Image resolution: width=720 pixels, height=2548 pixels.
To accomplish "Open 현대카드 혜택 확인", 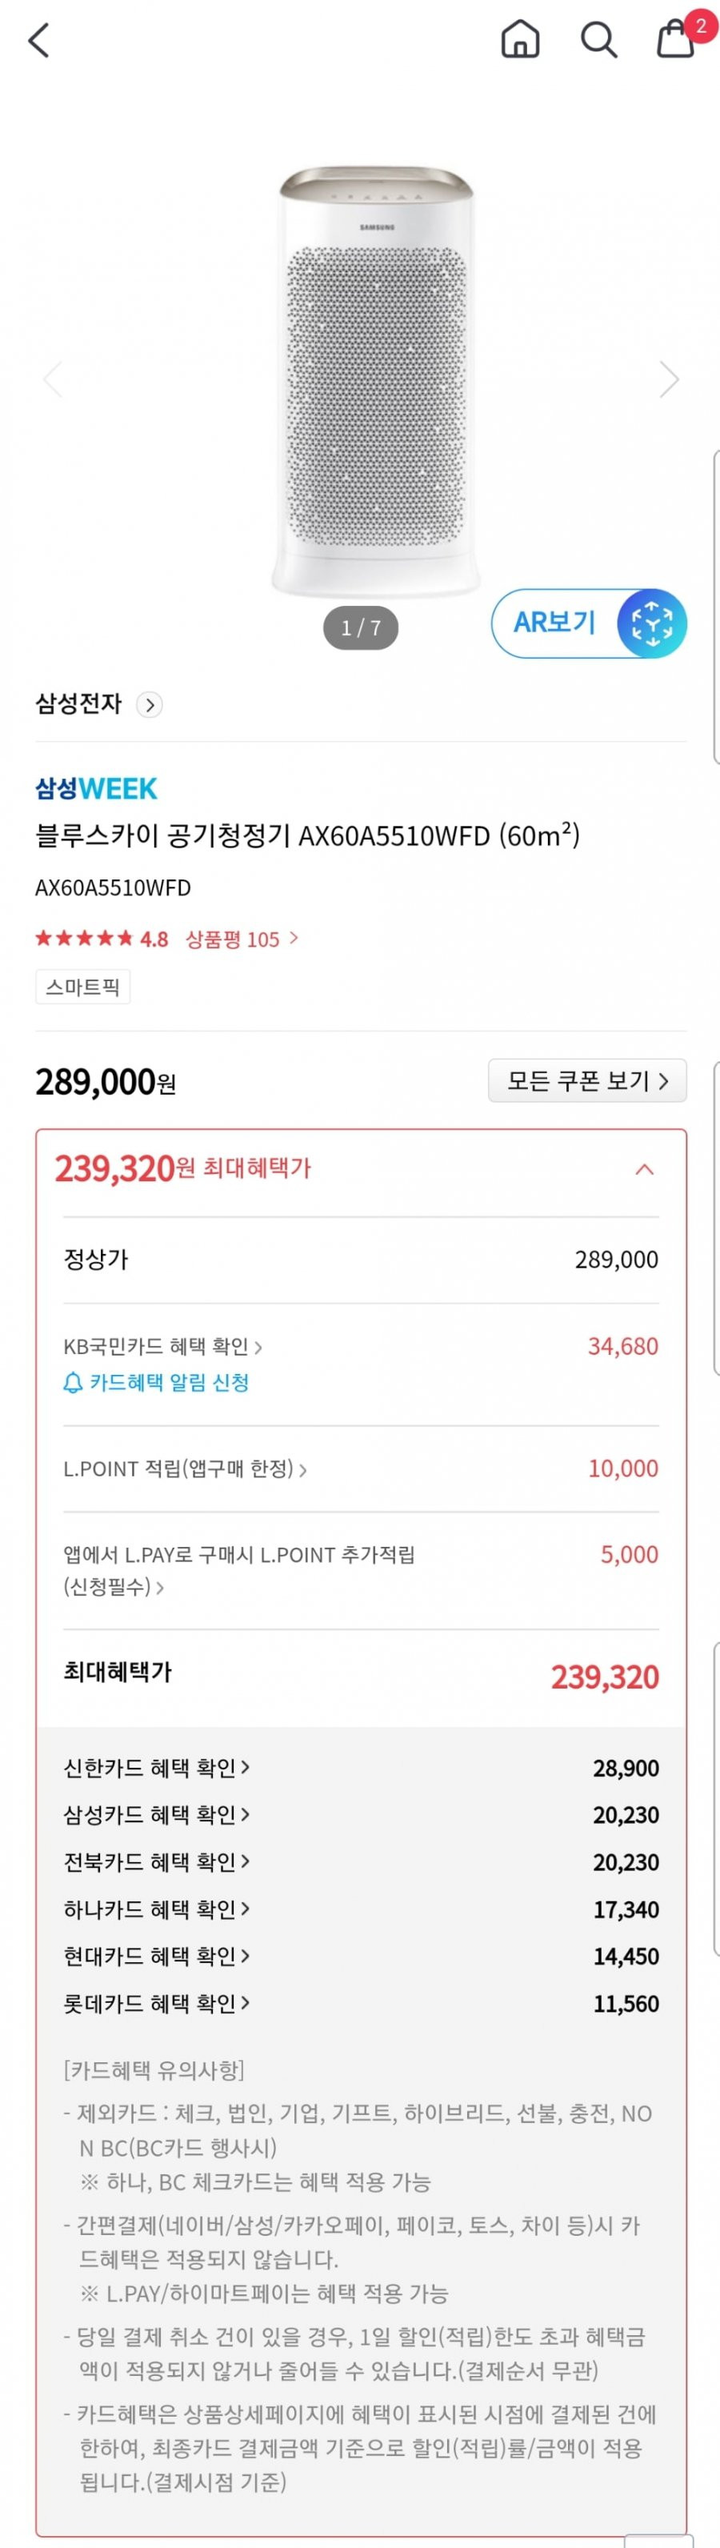I will pos(156,1956).
